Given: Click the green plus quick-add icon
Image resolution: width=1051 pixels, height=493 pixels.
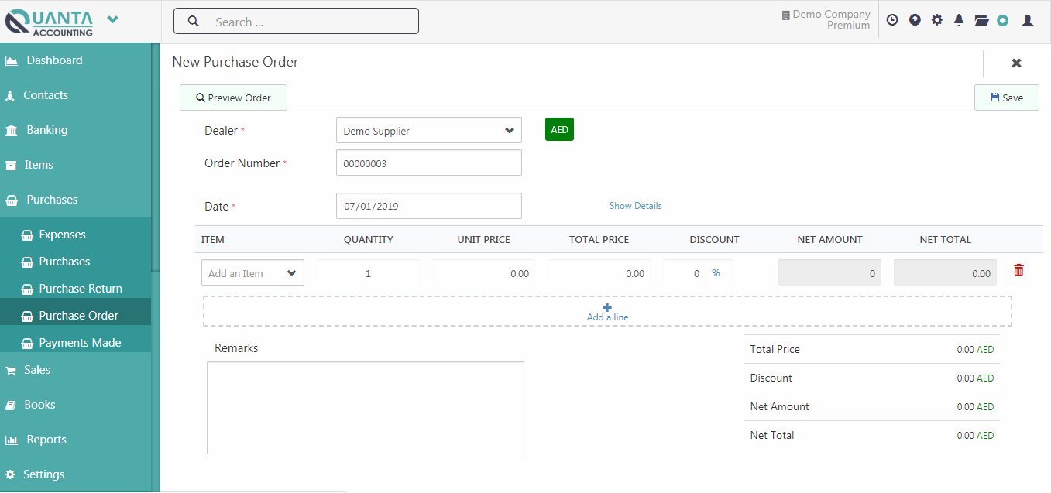Looking at the screenshot, I should (x=1003, y=21).
